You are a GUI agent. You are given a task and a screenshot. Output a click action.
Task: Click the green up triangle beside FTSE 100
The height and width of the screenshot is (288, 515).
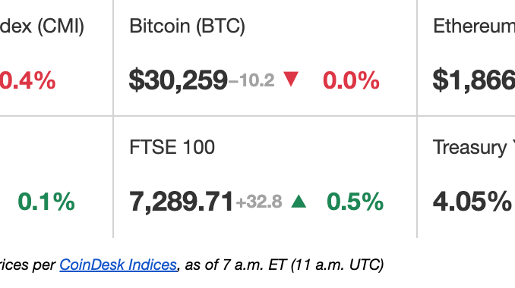[x=299, y=201]
